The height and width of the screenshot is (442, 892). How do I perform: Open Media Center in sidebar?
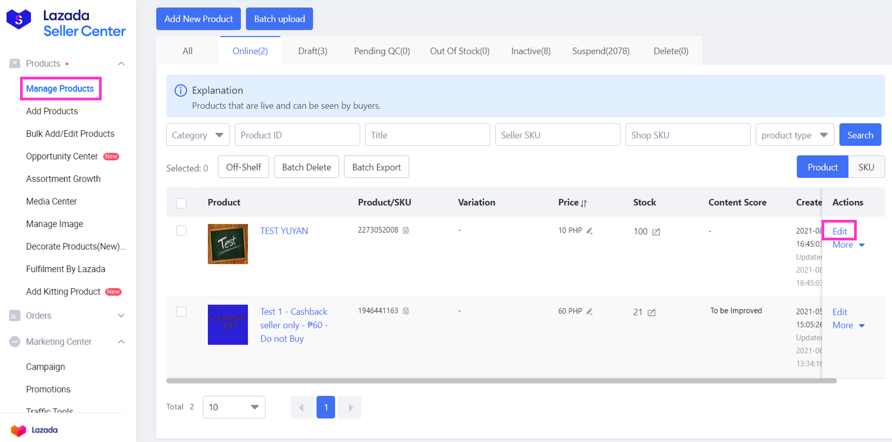click(51, 201)
